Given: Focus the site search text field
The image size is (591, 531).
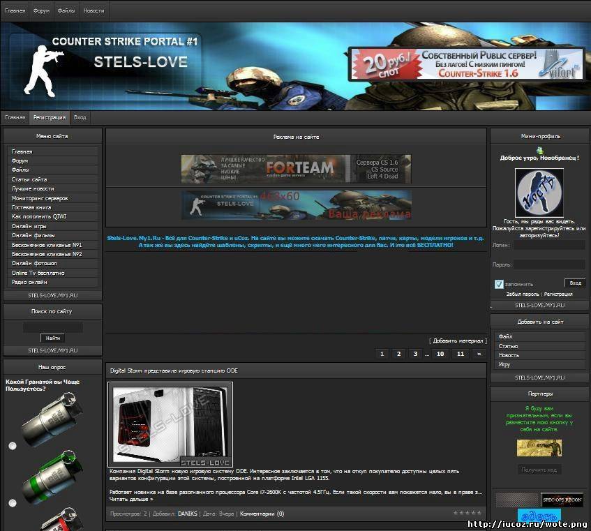Looking at the screenshot, I should (53, 327).
